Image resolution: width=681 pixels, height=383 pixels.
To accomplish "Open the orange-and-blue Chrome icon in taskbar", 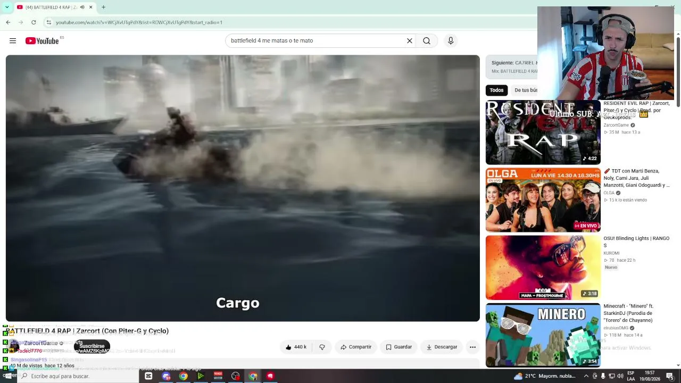I will (x=183, y=376).
